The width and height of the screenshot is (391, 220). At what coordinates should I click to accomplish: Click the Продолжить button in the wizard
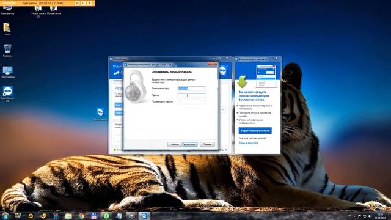pyautogui.click(x=190, y=144)
